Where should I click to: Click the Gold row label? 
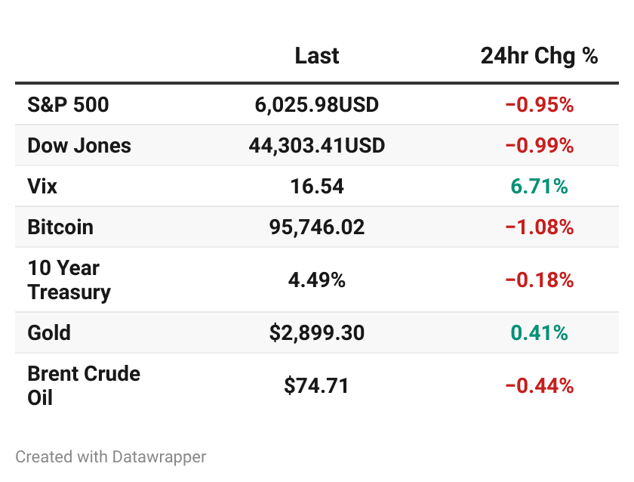coord(49,333)
